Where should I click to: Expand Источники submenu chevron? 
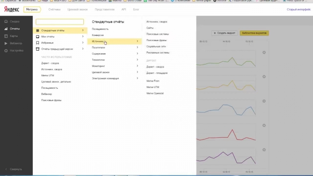pos(137,41)
